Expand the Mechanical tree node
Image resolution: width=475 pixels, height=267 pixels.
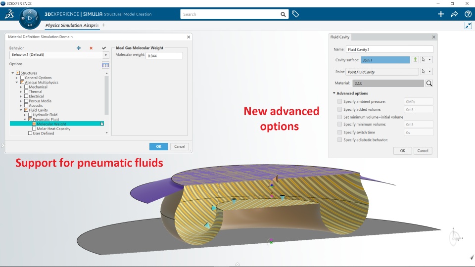[x=21, y=87]
